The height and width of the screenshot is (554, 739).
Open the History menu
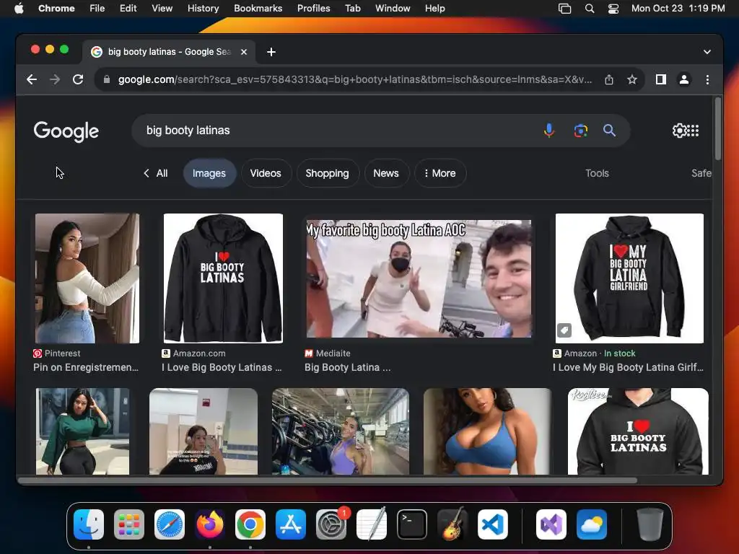203,9
